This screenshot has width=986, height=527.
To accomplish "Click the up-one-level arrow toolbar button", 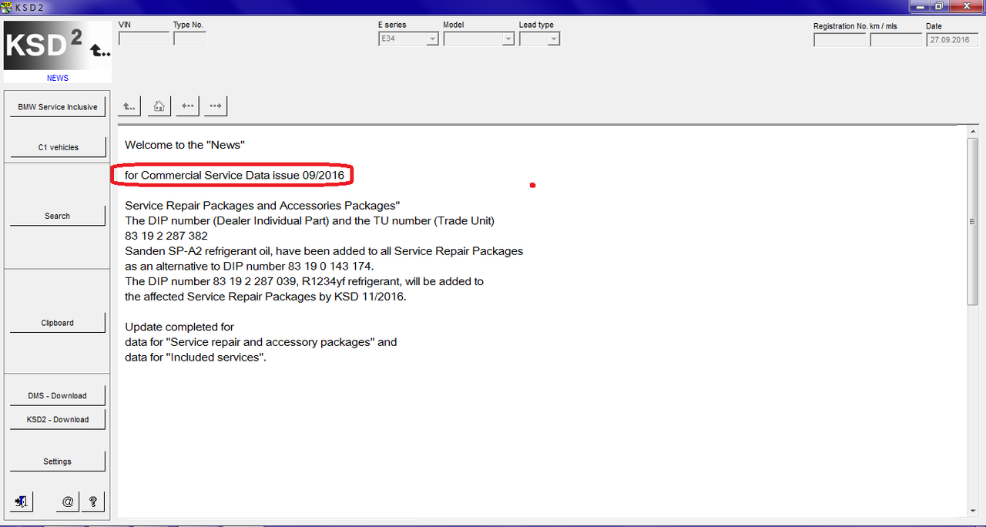I will 129,106.
